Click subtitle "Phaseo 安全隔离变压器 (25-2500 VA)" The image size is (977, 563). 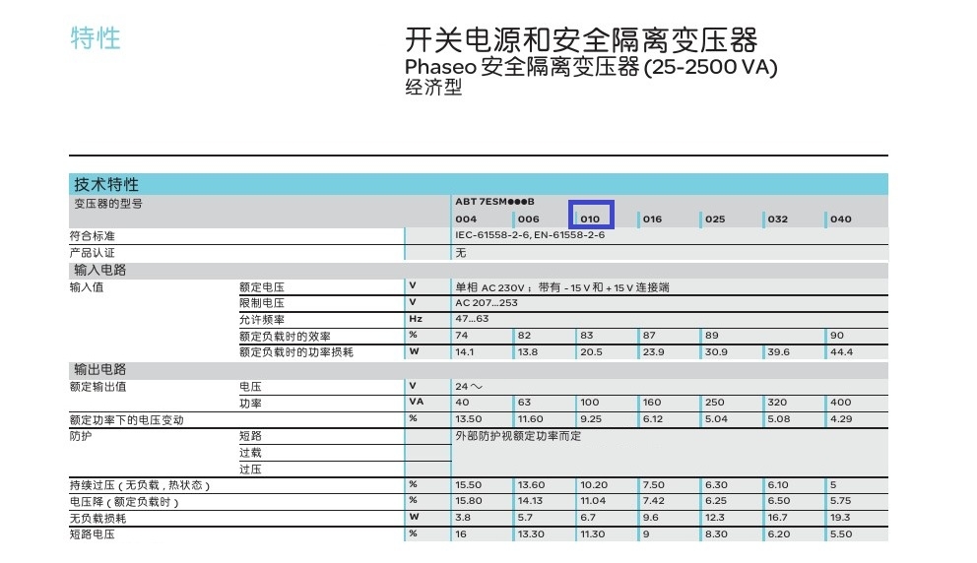coord(591,67)
